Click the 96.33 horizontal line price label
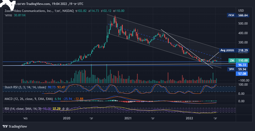The image size is (255, 131). [242, 65]
